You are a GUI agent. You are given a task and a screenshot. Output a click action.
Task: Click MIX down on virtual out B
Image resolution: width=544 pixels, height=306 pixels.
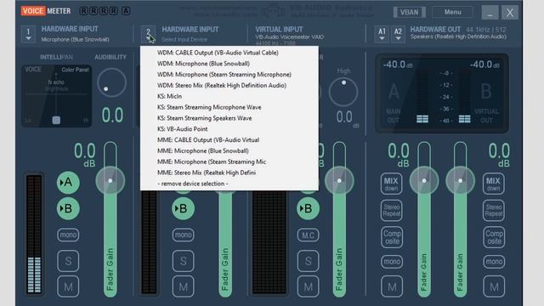[x=493, y=184]
